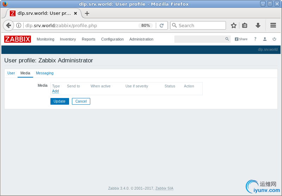Open the Zabbix SIA footer link

(164, 188)
